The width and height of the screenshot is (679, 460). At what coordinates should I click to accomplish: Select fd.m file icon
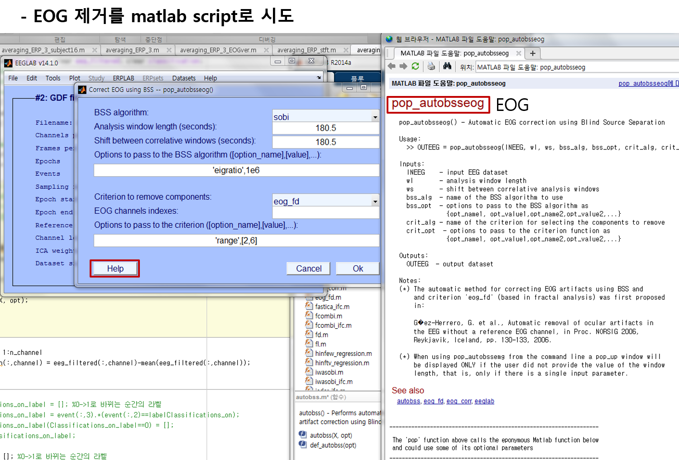tap(309, 334)
